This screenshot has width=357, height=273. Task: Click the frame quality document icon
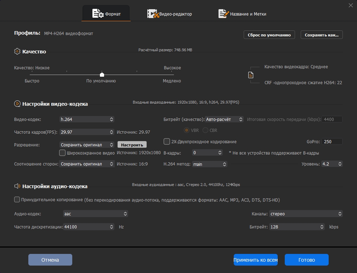pos(251,75)
